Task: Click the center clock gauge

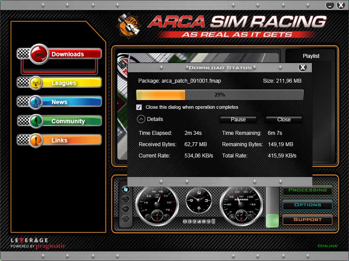Action: [x=199, y=200]
